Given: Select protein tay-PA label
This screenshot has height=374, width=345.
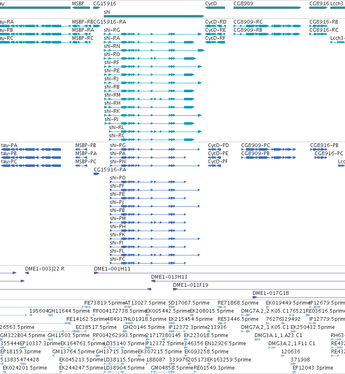Looking at the screenshot, I should tap(9, 145).
